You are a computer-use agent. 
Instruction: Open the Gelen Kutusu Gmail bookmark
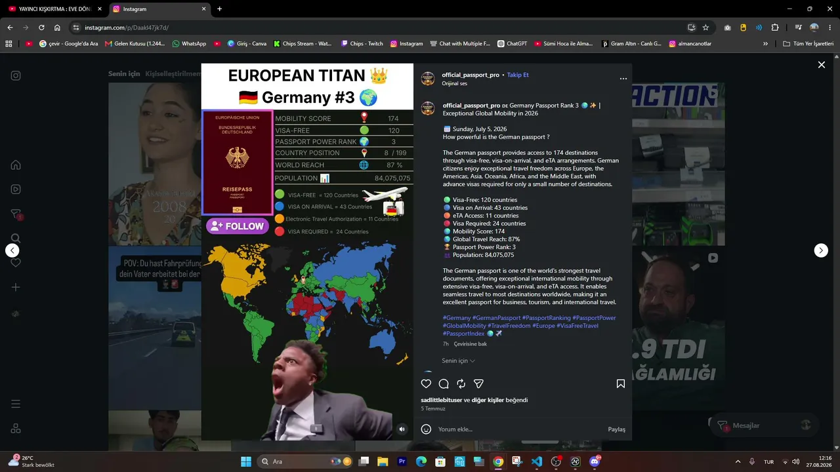point(135,44)
